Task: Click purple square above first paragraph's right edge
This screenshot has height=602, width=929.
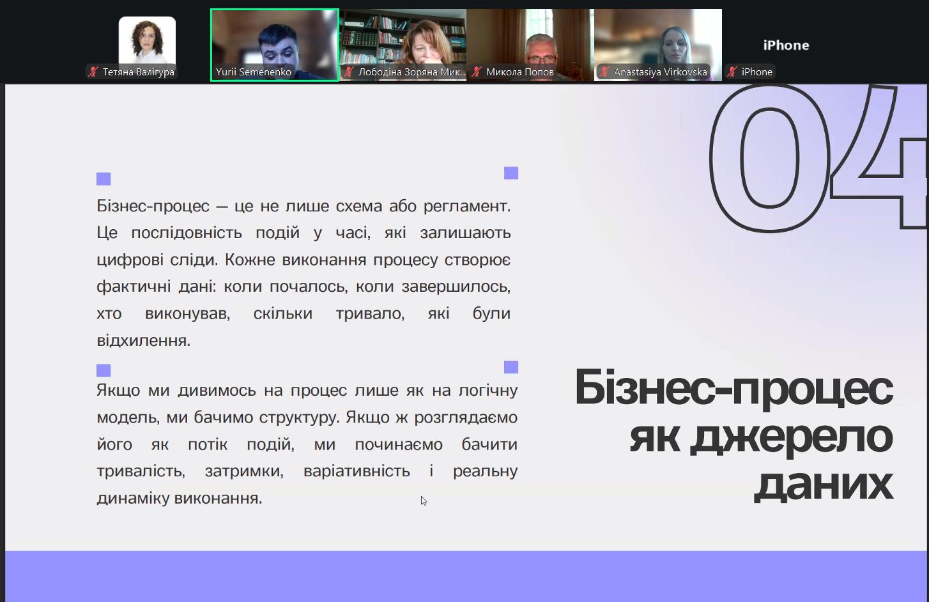Action: (511, 173)
